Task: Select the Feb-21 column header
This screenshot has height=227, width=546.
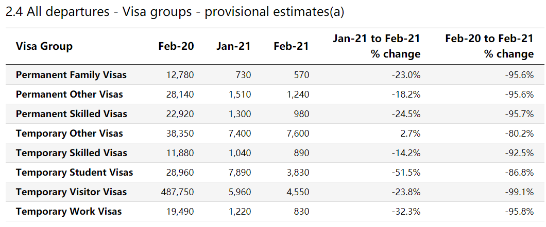Action: (x=291, y=46)
